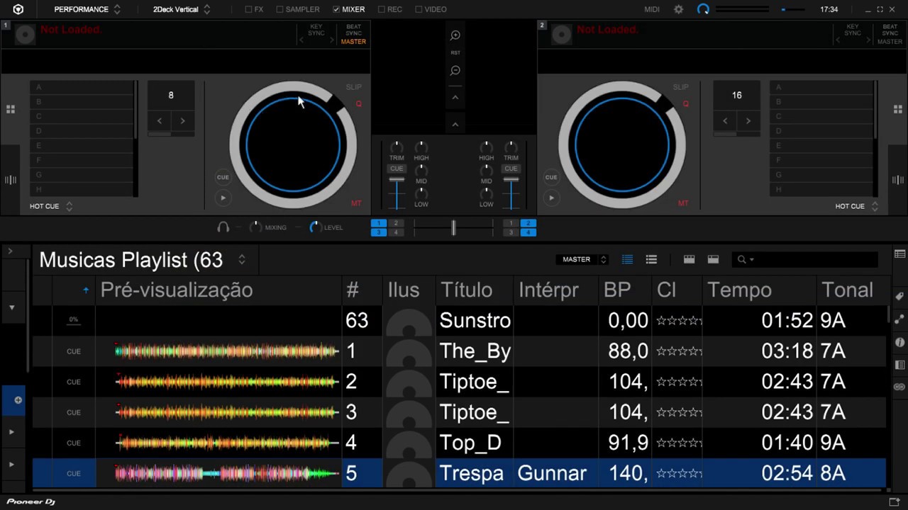Show deck 1 waveform panel icon

(11, 180)
